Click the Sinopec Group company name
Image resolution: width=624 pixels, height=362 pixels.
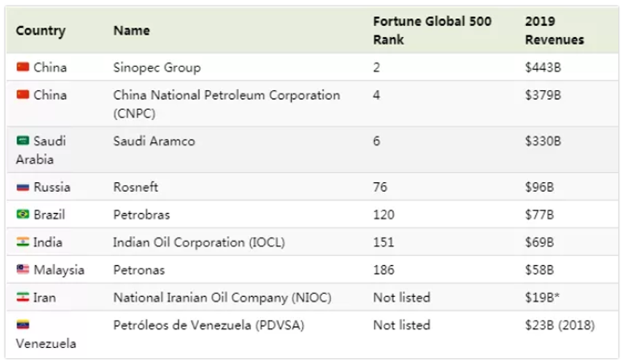pos(157,68)
